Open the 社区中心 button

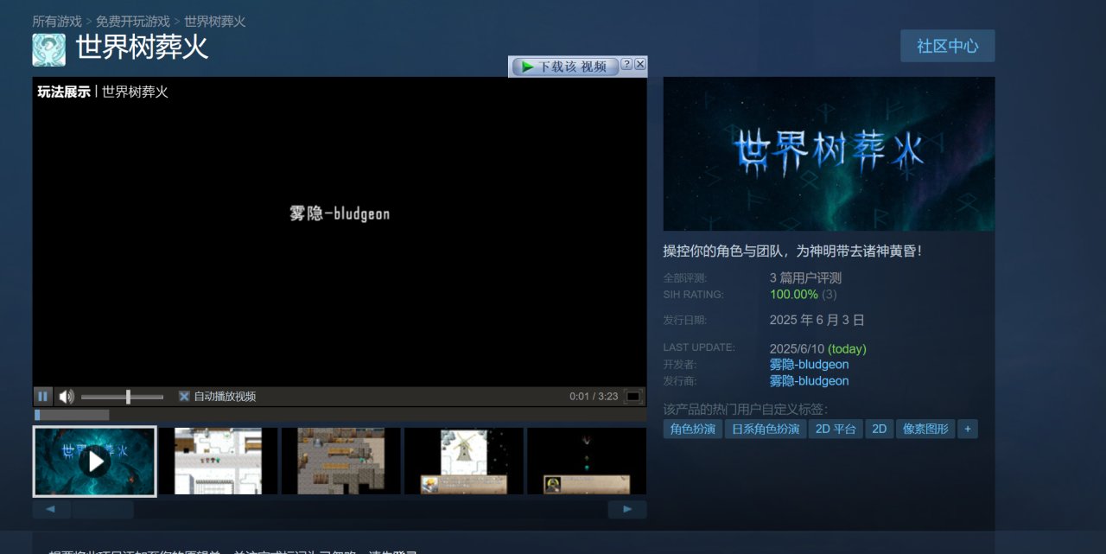coord(947,46)
